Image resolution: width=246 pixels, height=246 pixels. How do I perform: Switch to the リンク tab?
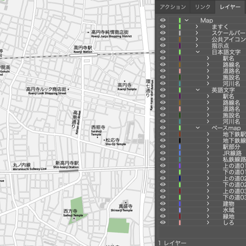(203, 7)
